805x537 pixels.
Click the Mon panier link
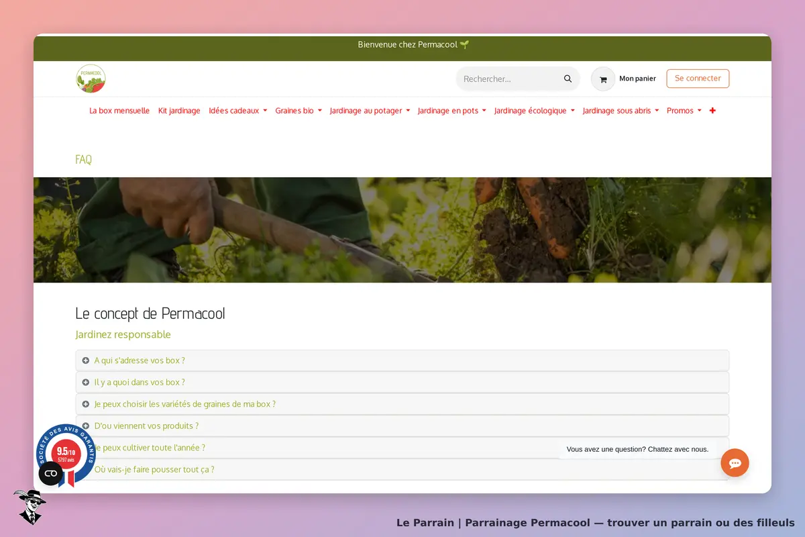pyautogui.click(x=637, y=79)
